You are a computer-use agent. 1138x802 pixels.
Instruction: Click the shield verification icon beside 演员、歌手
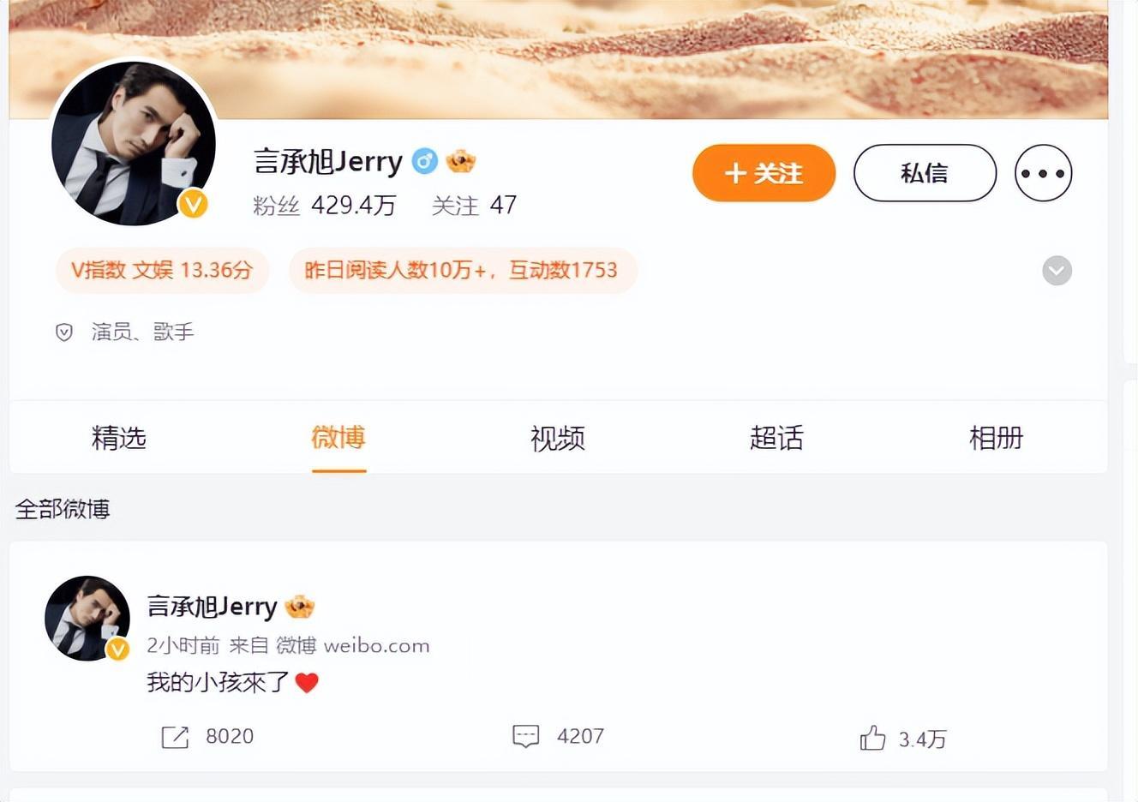point(64,332)
